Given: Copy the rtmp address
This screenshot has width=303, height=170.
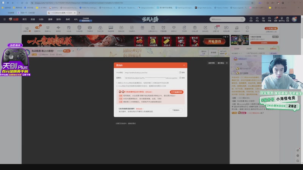Looking at the screenshot, I should pyautogui.click(x=182, y=73).
